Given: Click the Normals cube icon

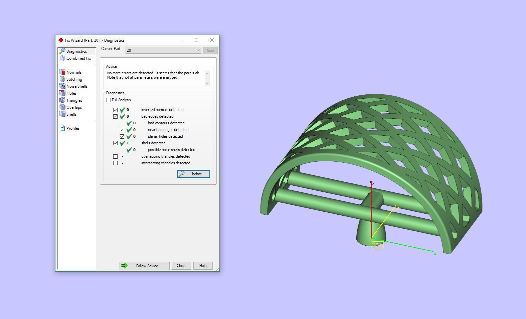Looking at the screenshot, I should 62,72.
